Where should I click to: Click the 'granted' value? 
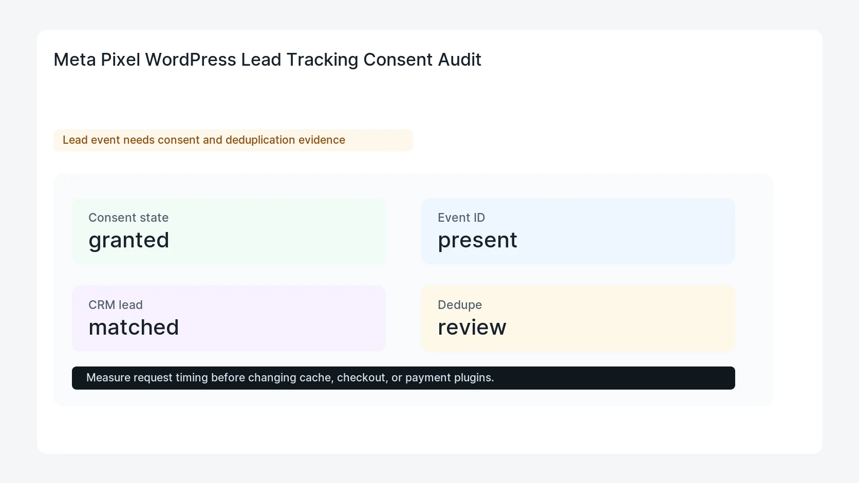[128, 240]
